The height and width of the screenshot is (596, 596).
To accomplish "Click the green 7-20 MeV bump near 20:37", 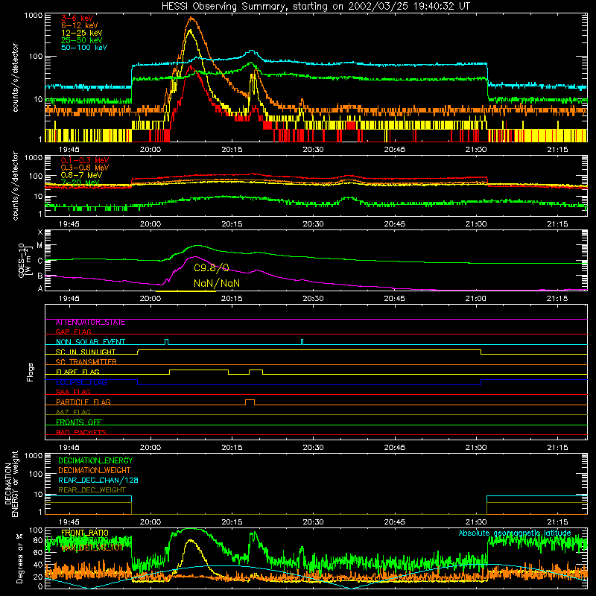I will click(x=349, y=198).
